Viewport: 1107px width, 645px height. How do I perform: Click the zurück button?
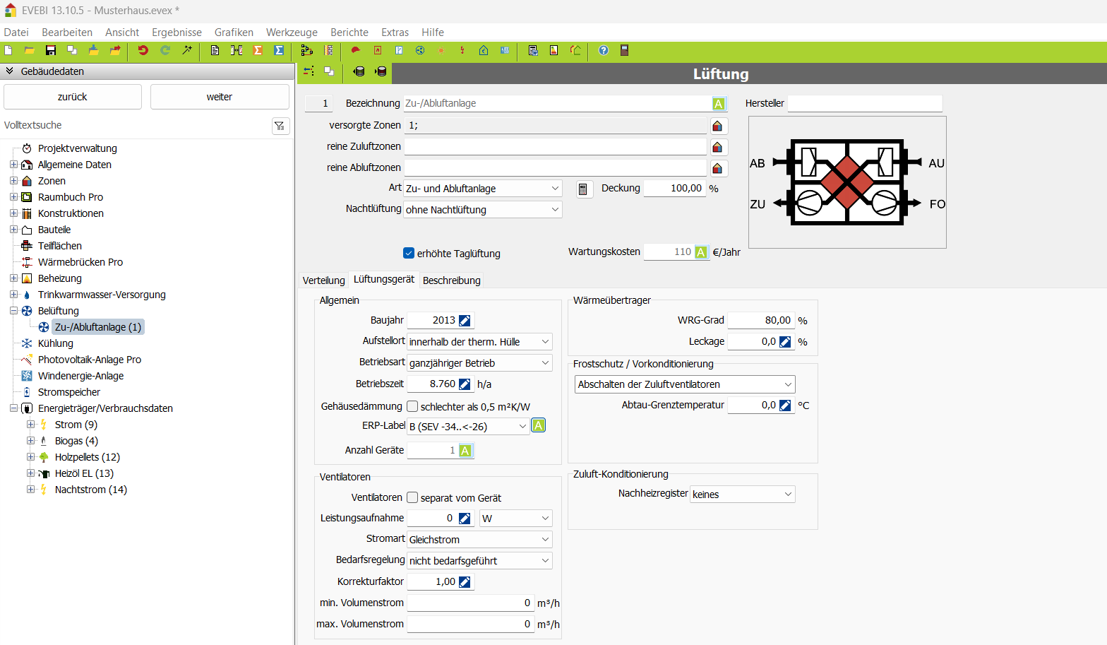[73, 97]
